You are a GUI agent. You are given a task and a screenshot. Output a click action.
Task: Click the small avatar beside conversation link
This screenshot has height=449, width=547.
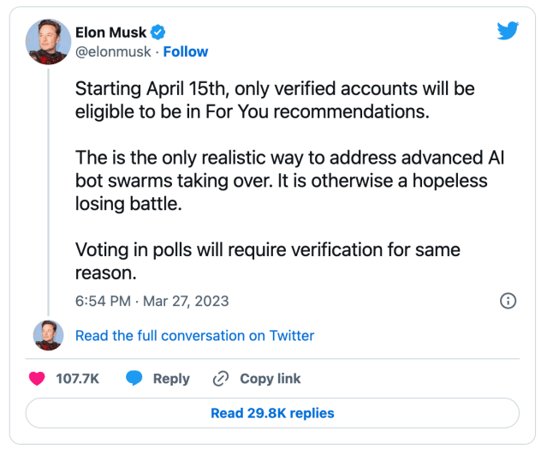pyautogui.click(x=48, y=335)
